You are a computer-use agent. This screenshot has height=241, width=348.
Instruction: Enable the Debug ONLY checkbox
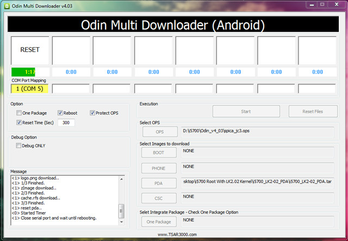point(18,145)
